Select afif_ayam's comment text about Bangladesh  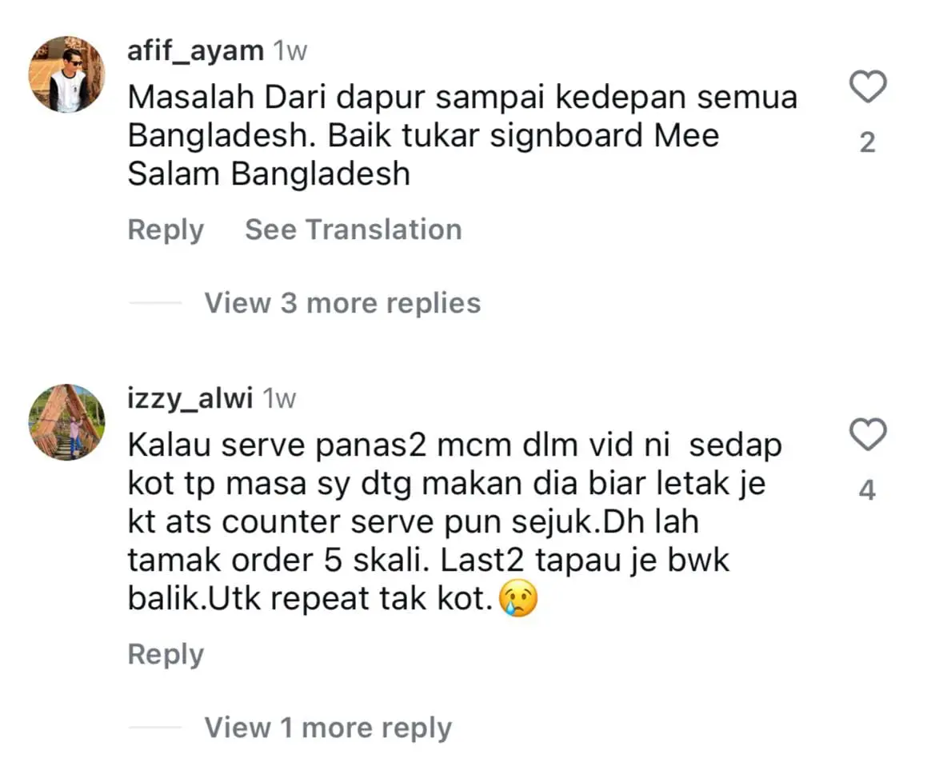click(462, 135)
